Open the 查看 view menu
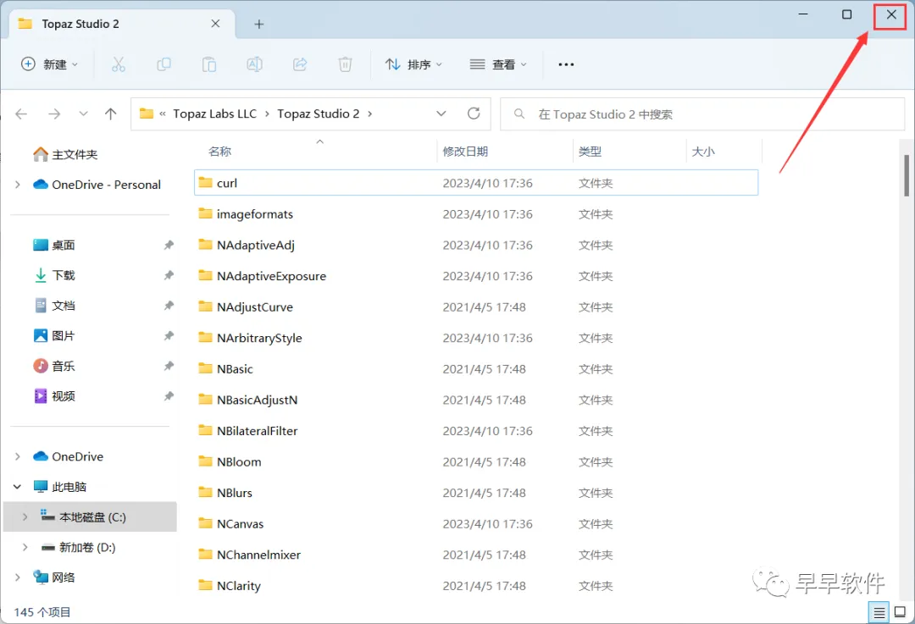The width and height of the screenshot is (915, 624). pos(498,64)
